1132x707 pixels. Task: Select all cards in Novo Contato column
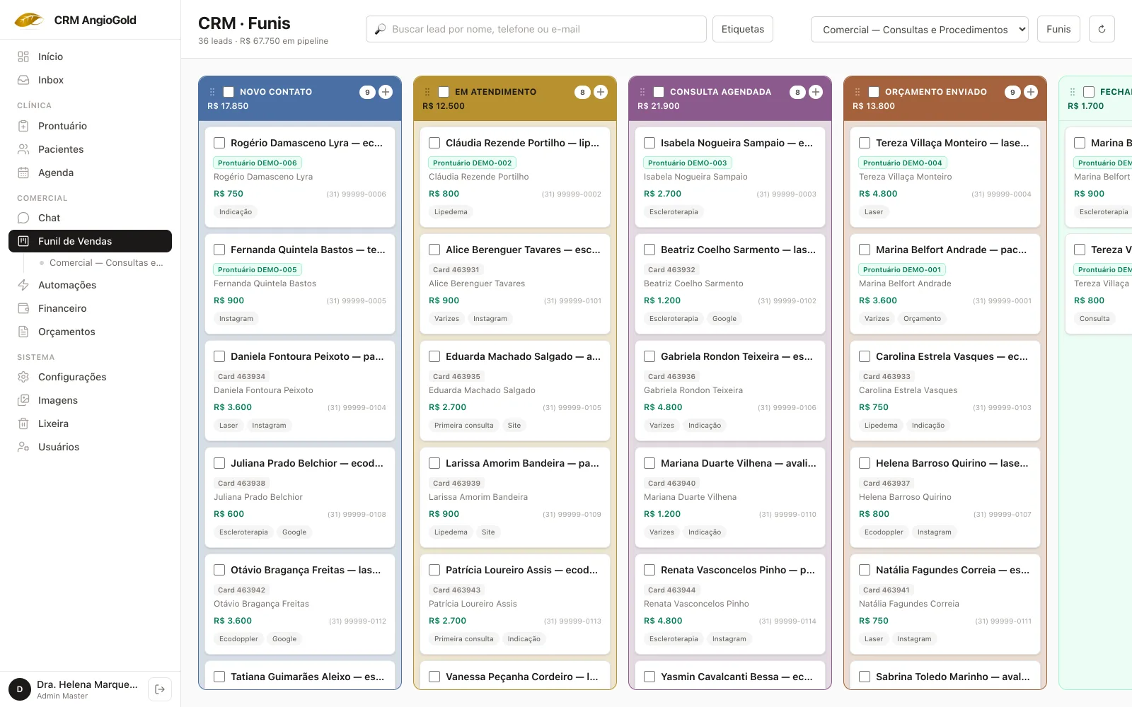coord(229,92)
